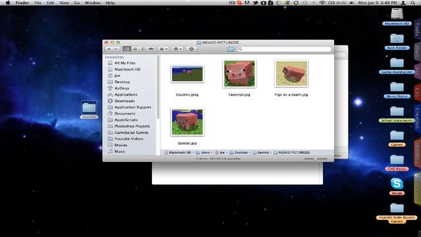
Task: Click the Doubles.jpeg file name
Action: point(187,95)
